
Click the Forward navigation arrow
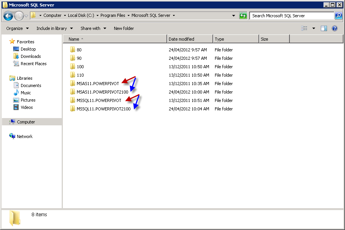(x=19, y=16)
